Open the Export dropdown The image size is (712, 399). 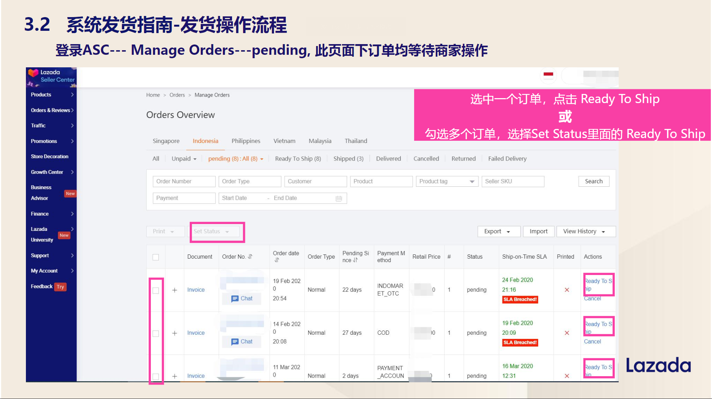point(499,231)
